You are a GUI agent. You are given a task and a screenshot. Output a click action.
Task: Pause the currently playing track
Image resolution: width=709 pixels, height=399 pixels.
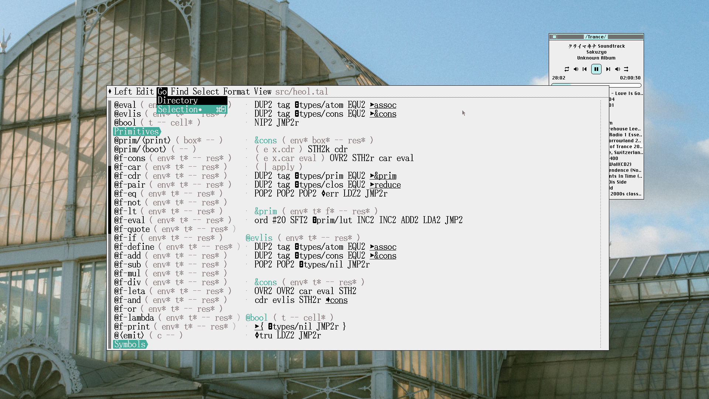[596, 69]
